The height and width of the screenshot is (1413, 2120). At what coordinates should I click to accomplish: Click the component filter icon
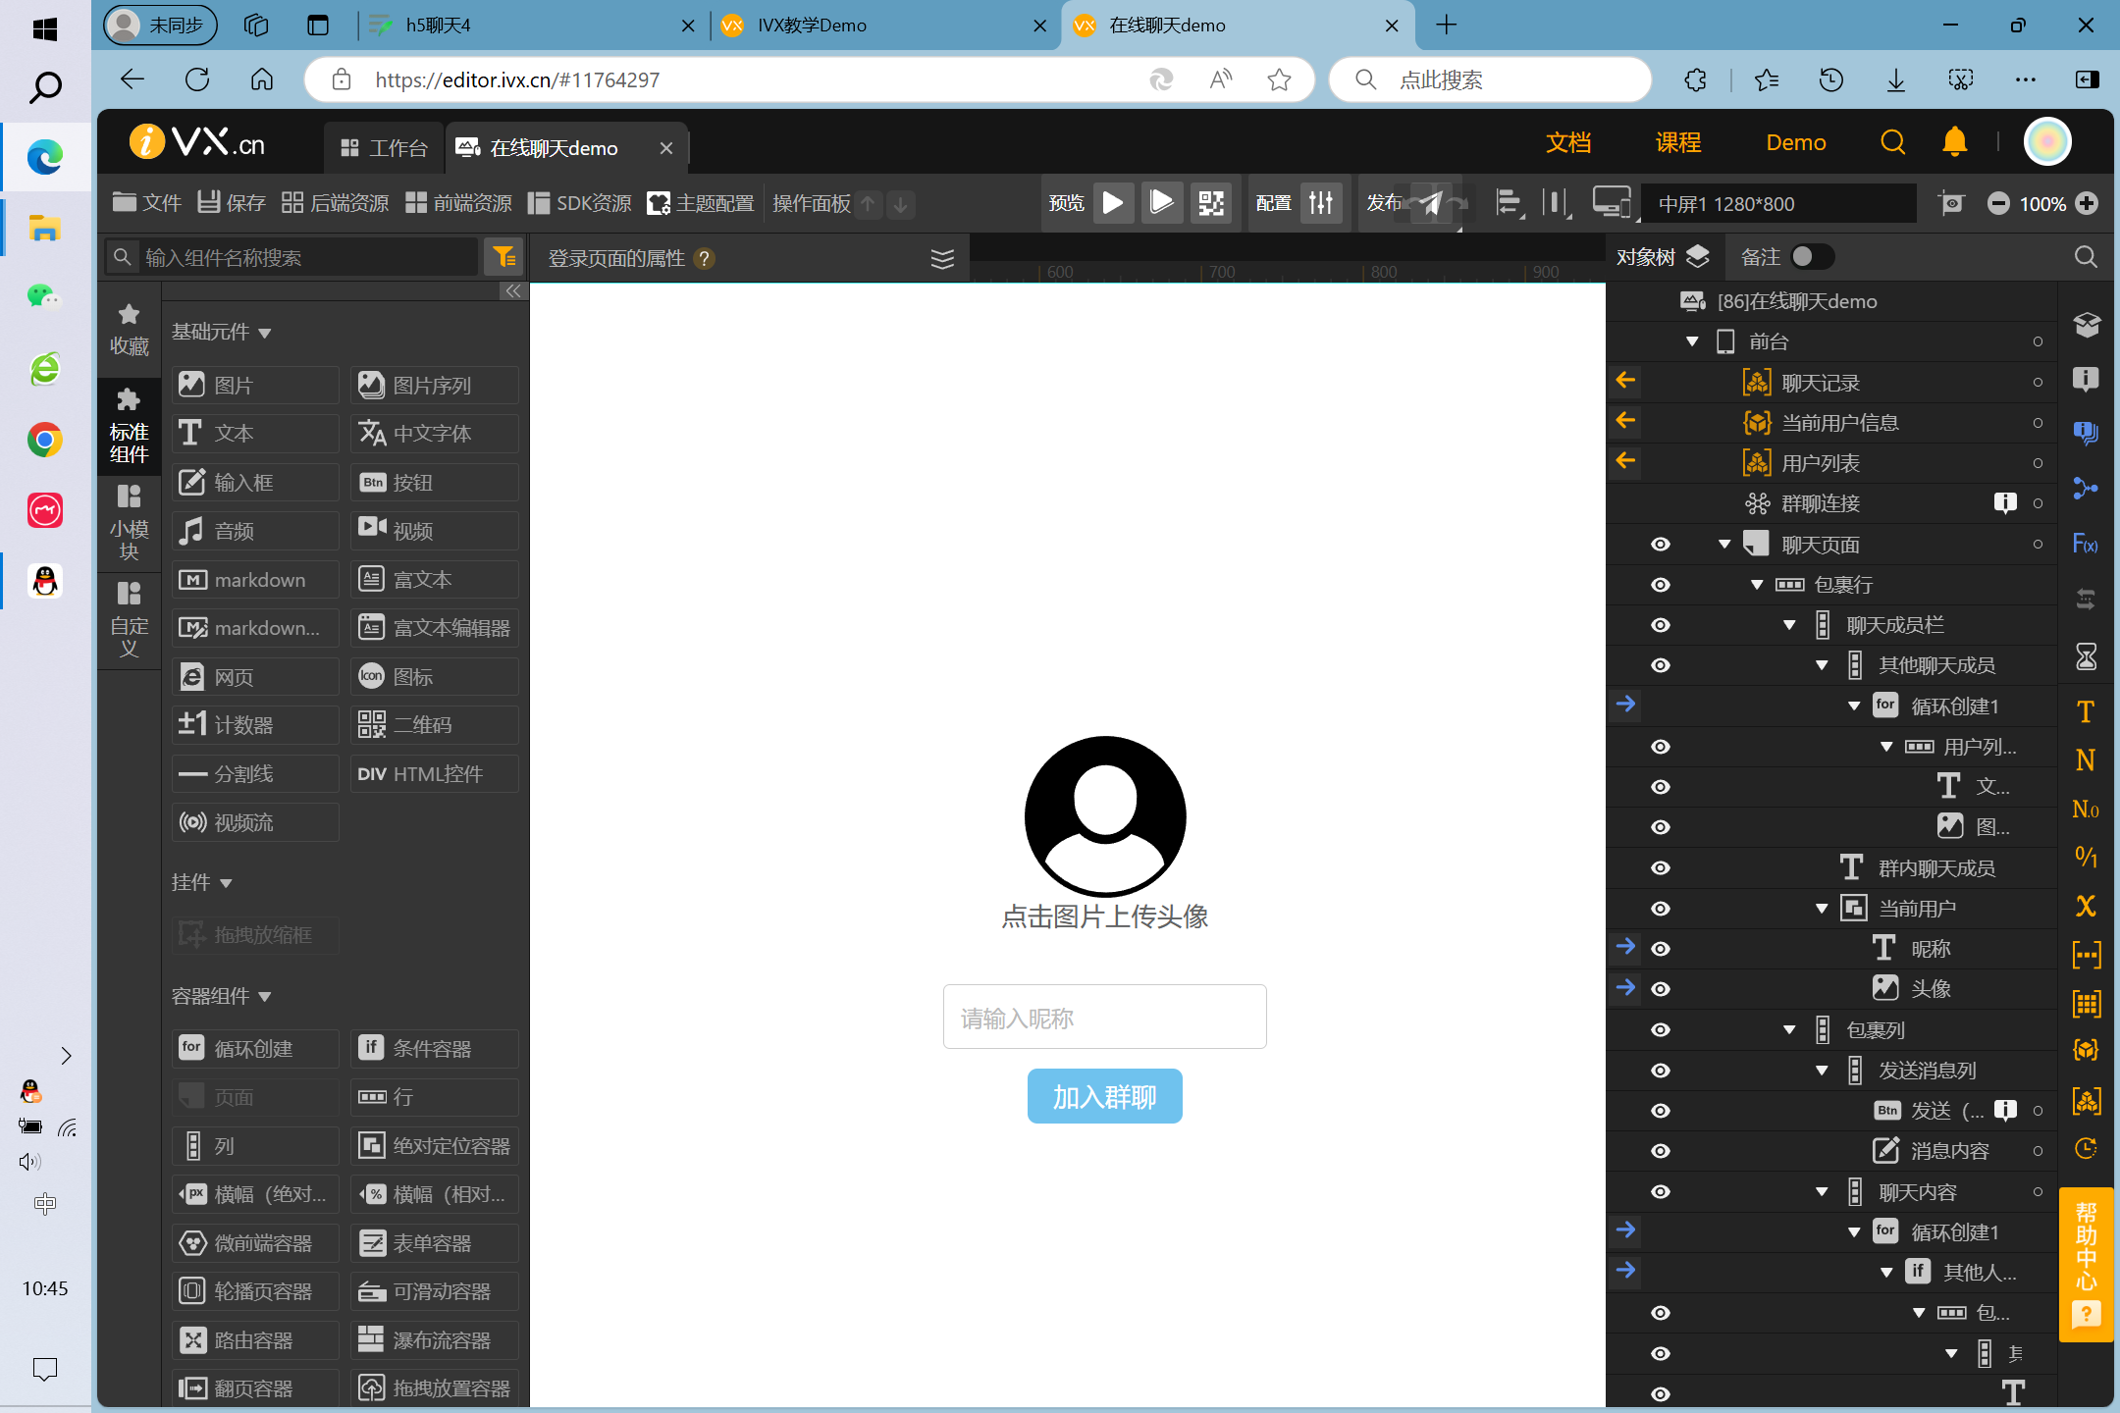[x=504, y=257]
